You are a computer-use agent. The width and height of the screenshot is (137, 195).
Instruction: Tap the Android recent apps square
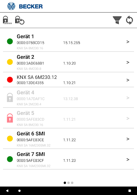tap(130, 191)
